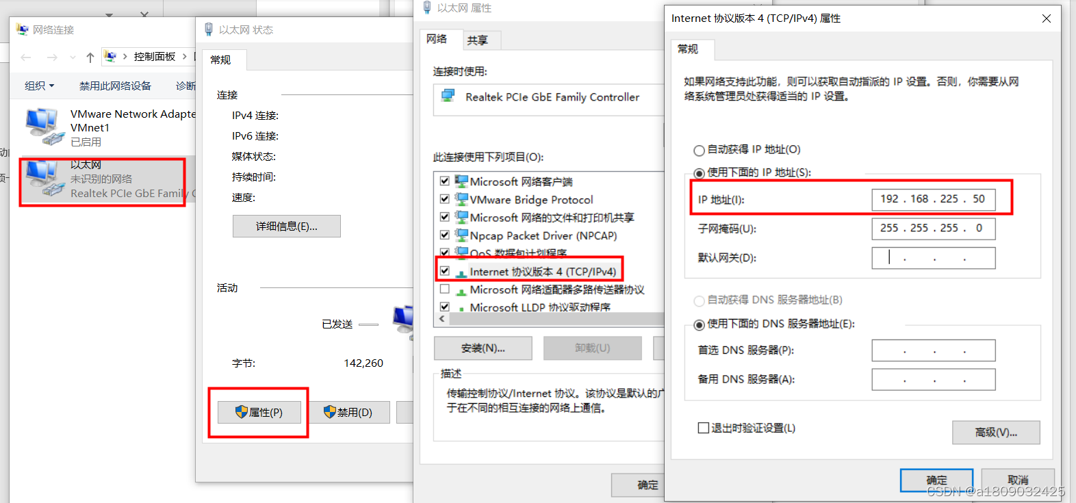Click the control panel icon in address bar
This screenshot has width=1076, height=503.
tap(111, 57)
